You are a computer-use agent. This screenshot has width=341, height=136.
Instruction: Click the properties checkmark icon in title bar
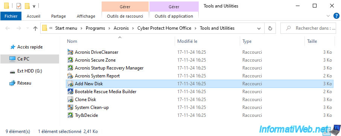click(19, 6)
